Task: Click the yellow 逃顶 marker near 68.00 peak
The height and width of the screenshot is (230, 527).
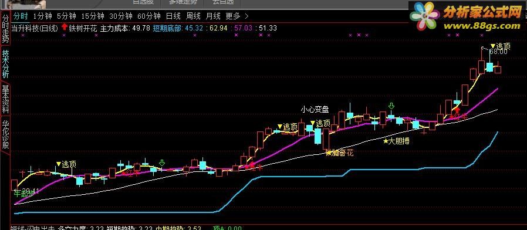Action: [x=501, y=46]
